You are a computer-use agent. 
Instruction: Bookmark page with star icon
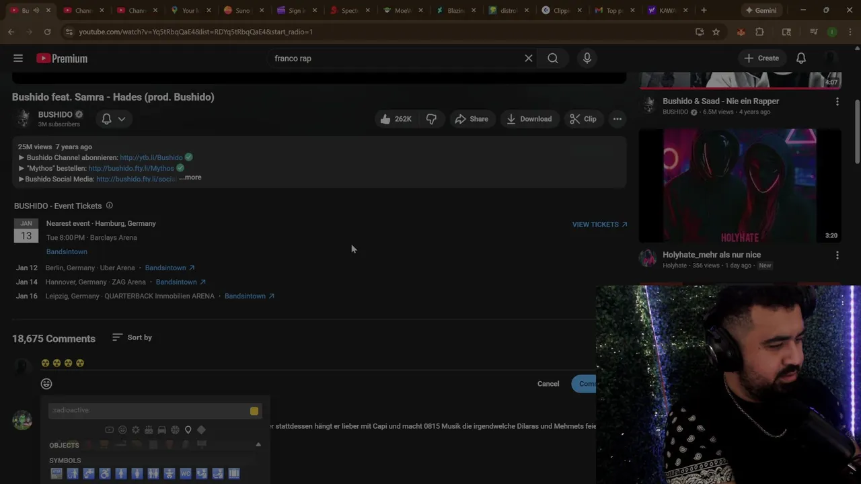click(716, 32)
